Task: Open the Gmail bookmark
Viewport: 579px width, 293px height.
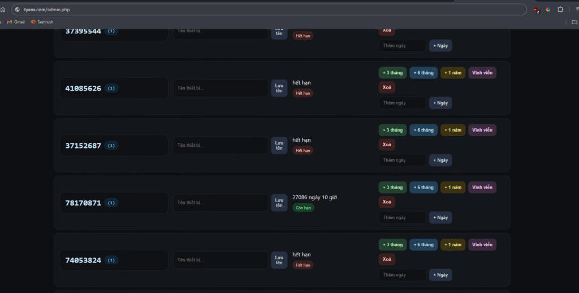Action: pos(16,22)
